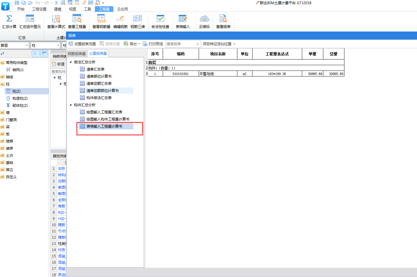Click the 编辑钢筋 ribbon button
The image size is (417, 277).
tap(120, 22)
